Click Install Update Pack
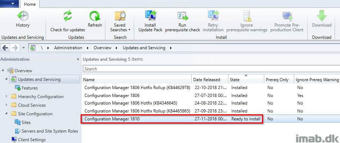 150,21
